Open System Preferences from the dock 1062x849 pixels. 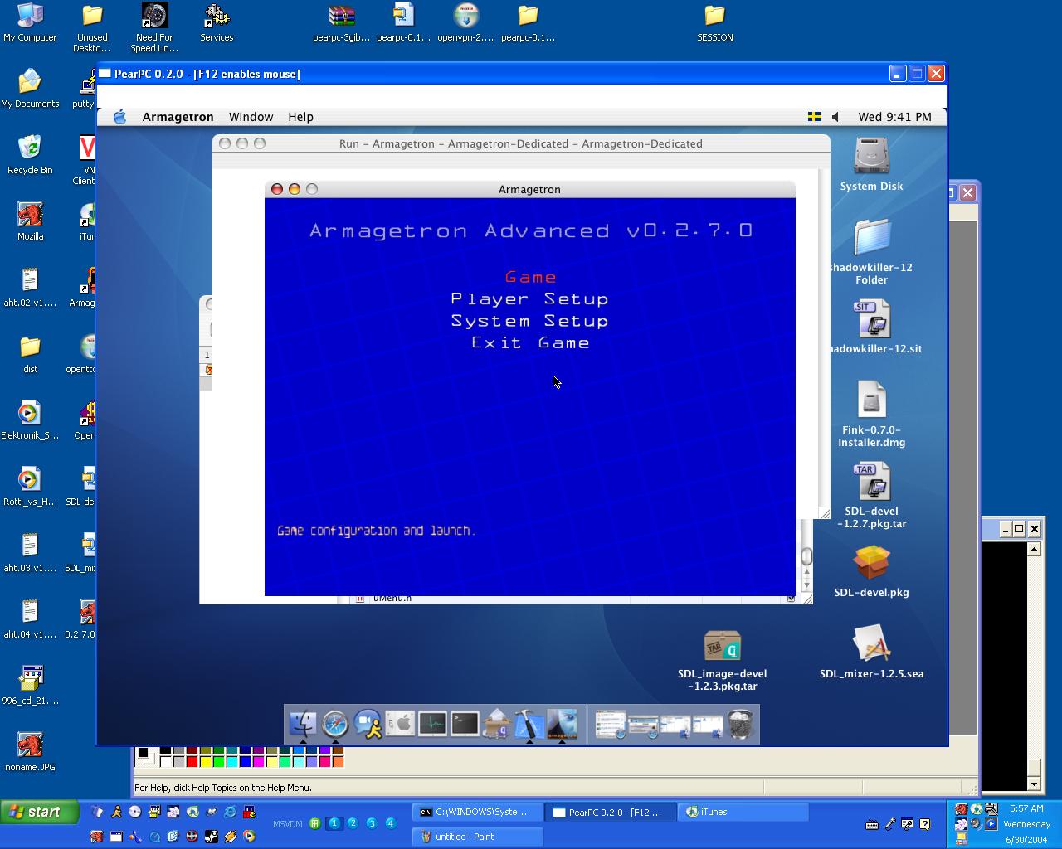point(400,724)
